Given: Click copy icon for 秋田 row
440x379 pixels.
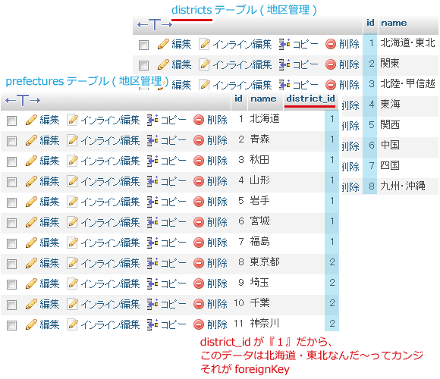Looking at the screenshot, I should click(152, 161).
